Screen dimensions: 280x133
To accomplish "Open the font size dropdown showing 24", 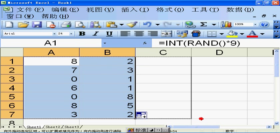I will pos(71,34).
